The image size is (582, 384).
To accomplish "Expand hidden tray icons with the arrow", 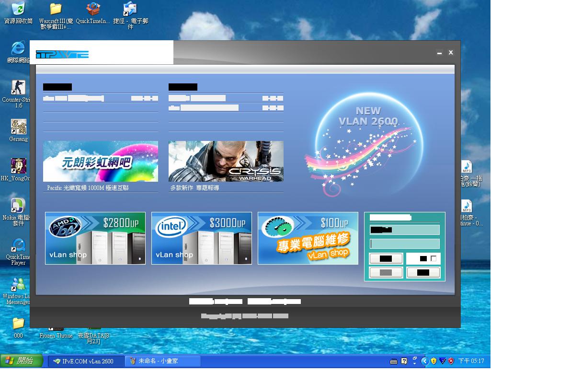I will pos(424,361).
